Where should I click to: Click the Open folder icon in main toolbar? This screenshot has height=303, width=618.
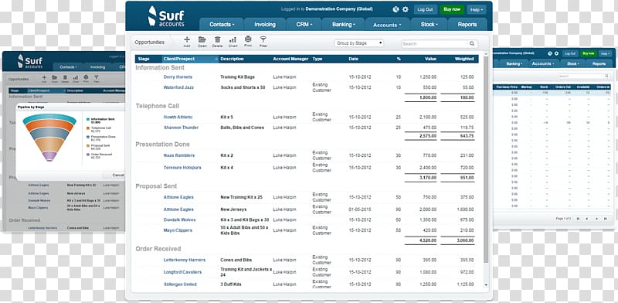coord(202,39)
